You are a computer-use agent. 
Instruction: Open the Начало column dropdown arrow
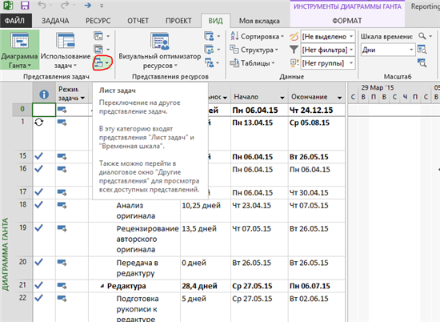(282, 98)
